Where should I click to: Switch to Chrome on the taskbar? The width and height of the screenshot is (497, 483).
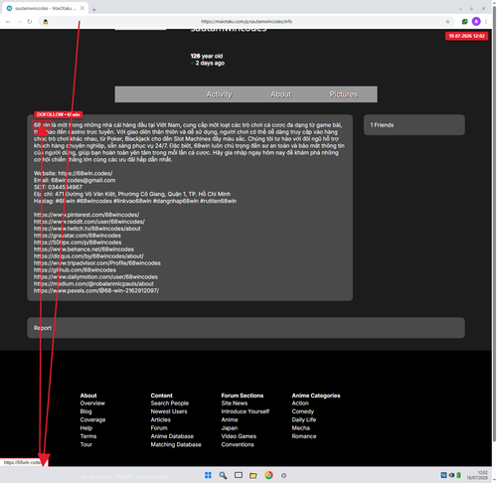tap(268, 475)
